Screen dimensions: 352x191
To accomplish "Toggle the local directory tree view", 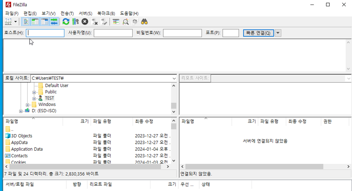I will 35,22.
